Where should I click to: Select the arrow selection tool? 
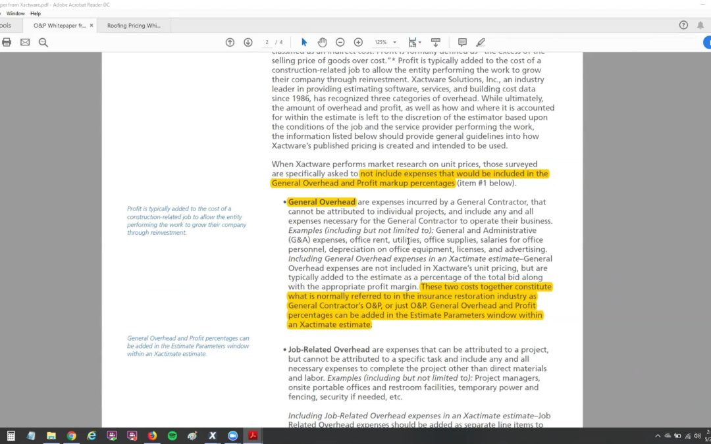(x=304, y=42)
